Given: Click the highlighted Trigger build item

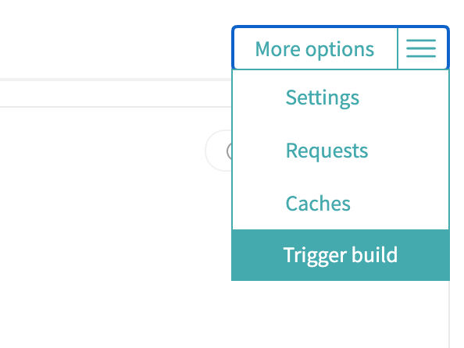Looking at the screenshot, I should coord(341,255).
